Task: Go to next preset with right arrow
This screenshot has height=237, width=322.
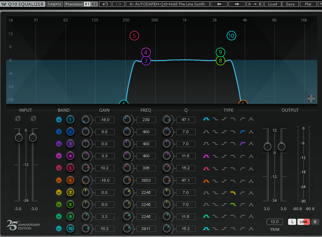Action: pos(237,4)
